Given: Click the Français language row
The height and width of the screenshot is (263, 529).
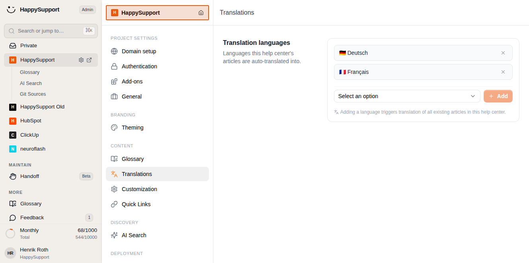Looking at the screenshot, I should point(423,72).
